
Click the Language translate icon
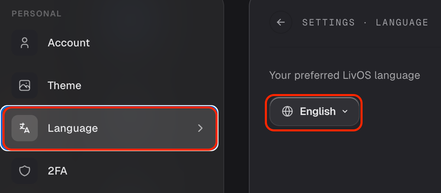tap(25, 128)
